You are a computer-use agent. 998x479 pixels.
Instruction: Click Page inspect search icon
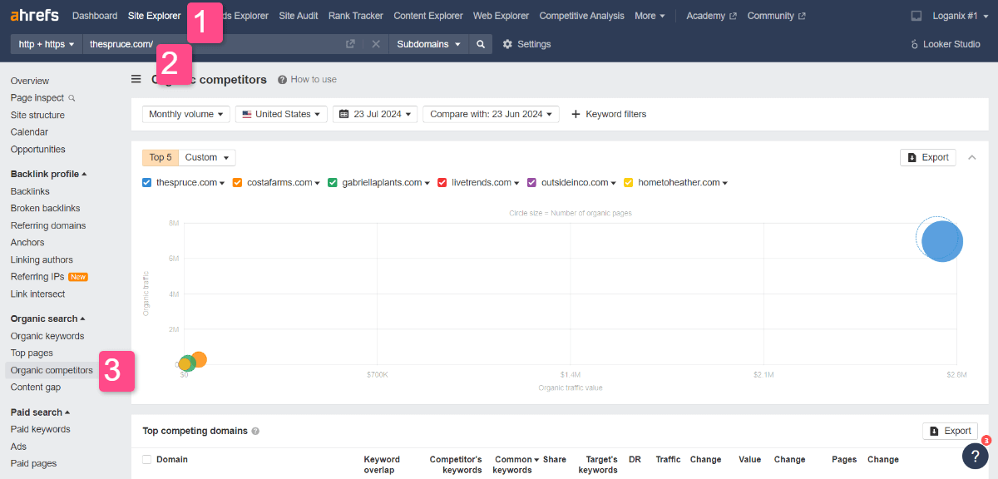tap(72, 98)
